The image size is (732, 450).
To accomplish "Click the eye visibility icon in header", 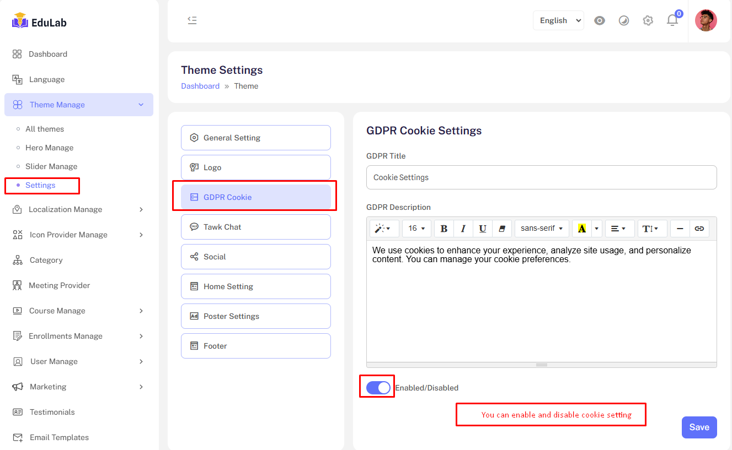I will click(600, 21).
